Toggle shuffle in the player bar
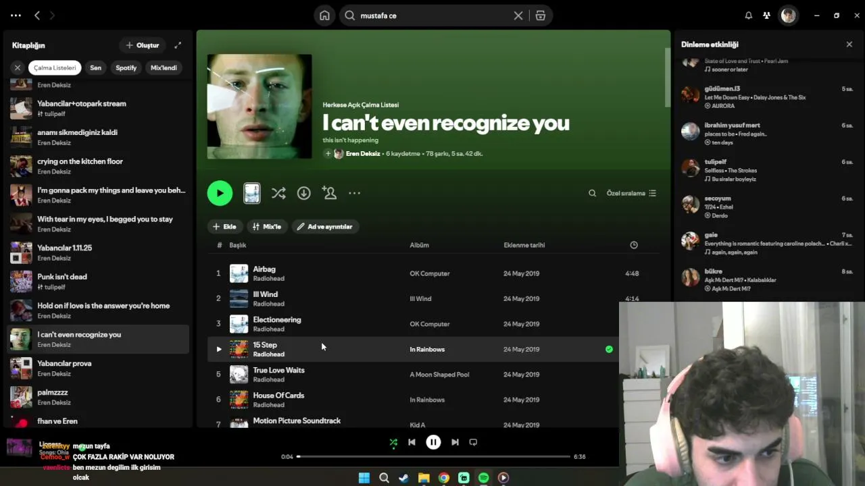Screen dimensions: 865x486 (x=393, y=442)
